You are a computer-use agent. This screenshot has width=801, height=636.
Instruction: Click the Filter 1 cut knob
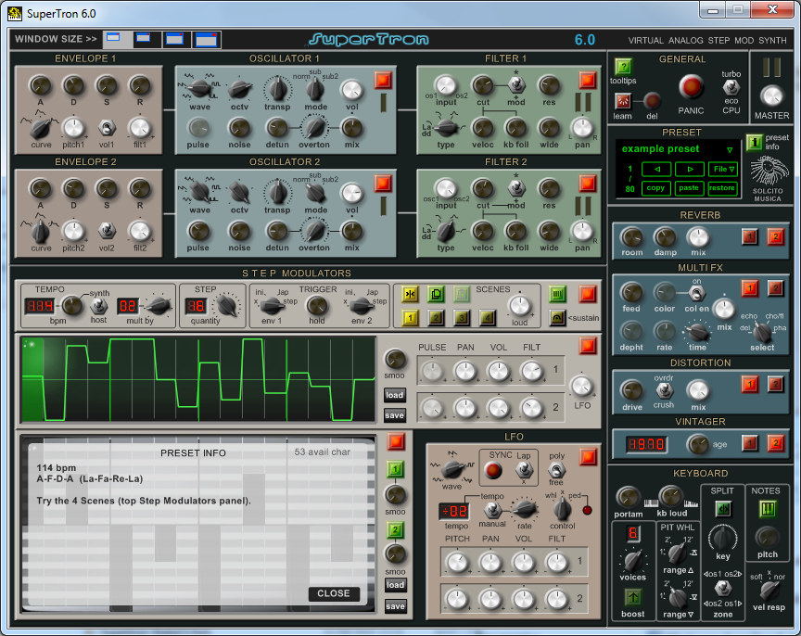[x=482, y=85]
